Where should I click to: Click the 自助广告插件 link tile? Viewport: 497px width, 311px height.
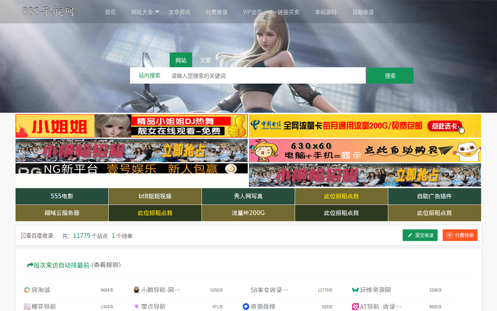tap(434, 196)
